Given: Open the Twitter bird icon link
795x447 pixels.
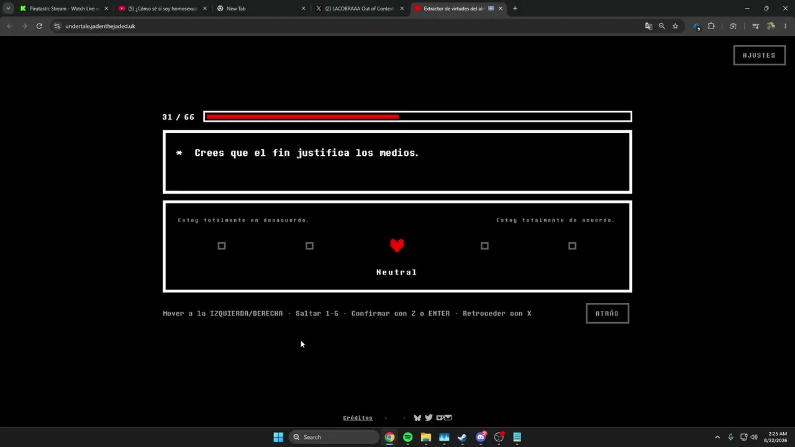Looking at the screenshot, I should point(429,418).
